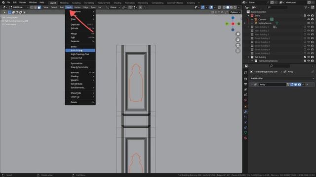Toggle viewport visibility of Extra collection

pos(308,15)
